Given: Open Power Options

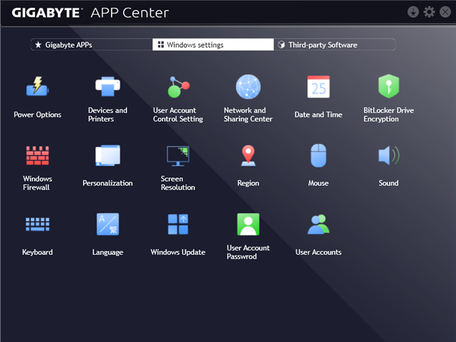Looking at the screenshot, I should coord(38,87).
